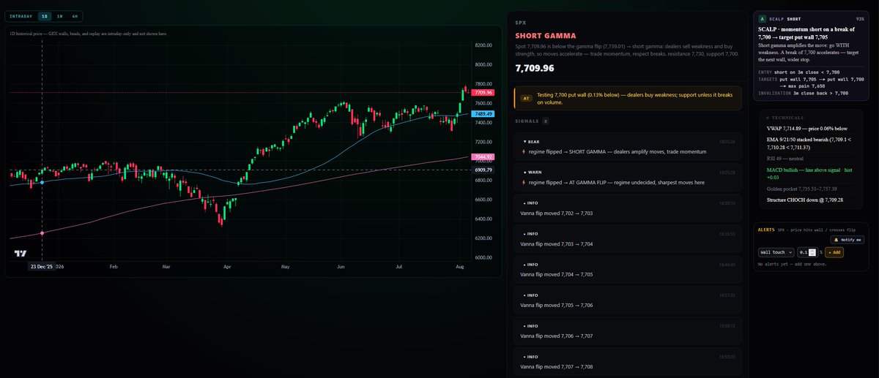Click the Jun label on time axis

tap(341, 267)
